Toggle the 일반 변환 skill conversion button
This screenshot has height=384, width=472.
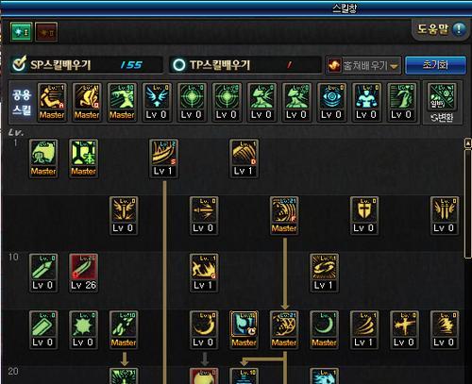click(x=442, y=102)
